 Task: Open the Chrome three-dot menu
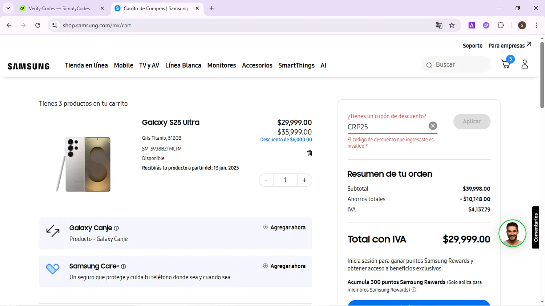pyautogui.click(x=536, y=25)
